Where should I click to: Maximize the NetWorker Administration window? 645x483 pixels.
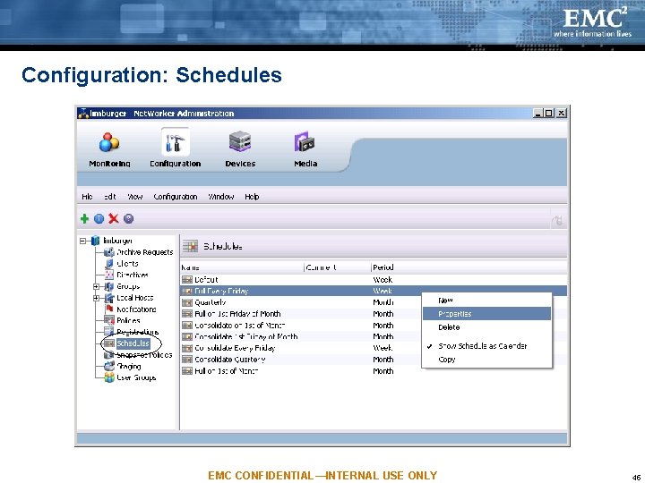click(x=549, y=113)
